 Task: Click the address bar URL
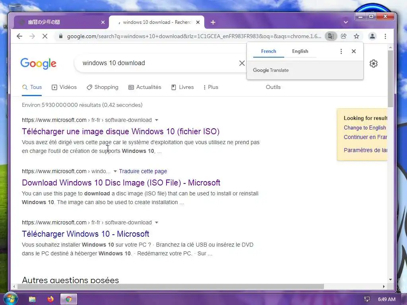click(x=194, y=36)
